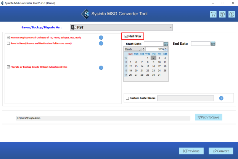Click the year 2000 spinner arrows

pos(166,49)
